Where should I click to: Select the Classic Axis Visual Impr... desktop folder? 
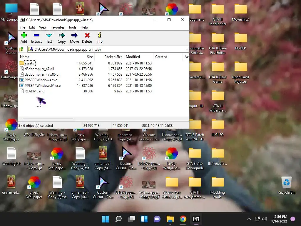(x=172, y=187)
